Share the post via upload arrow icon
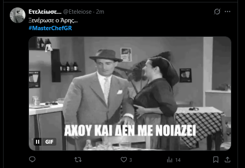 pos(227,159)
